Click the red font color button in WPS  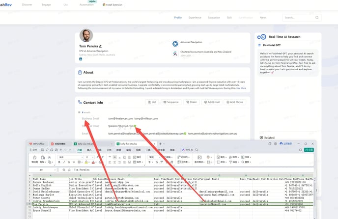point(93,162)
